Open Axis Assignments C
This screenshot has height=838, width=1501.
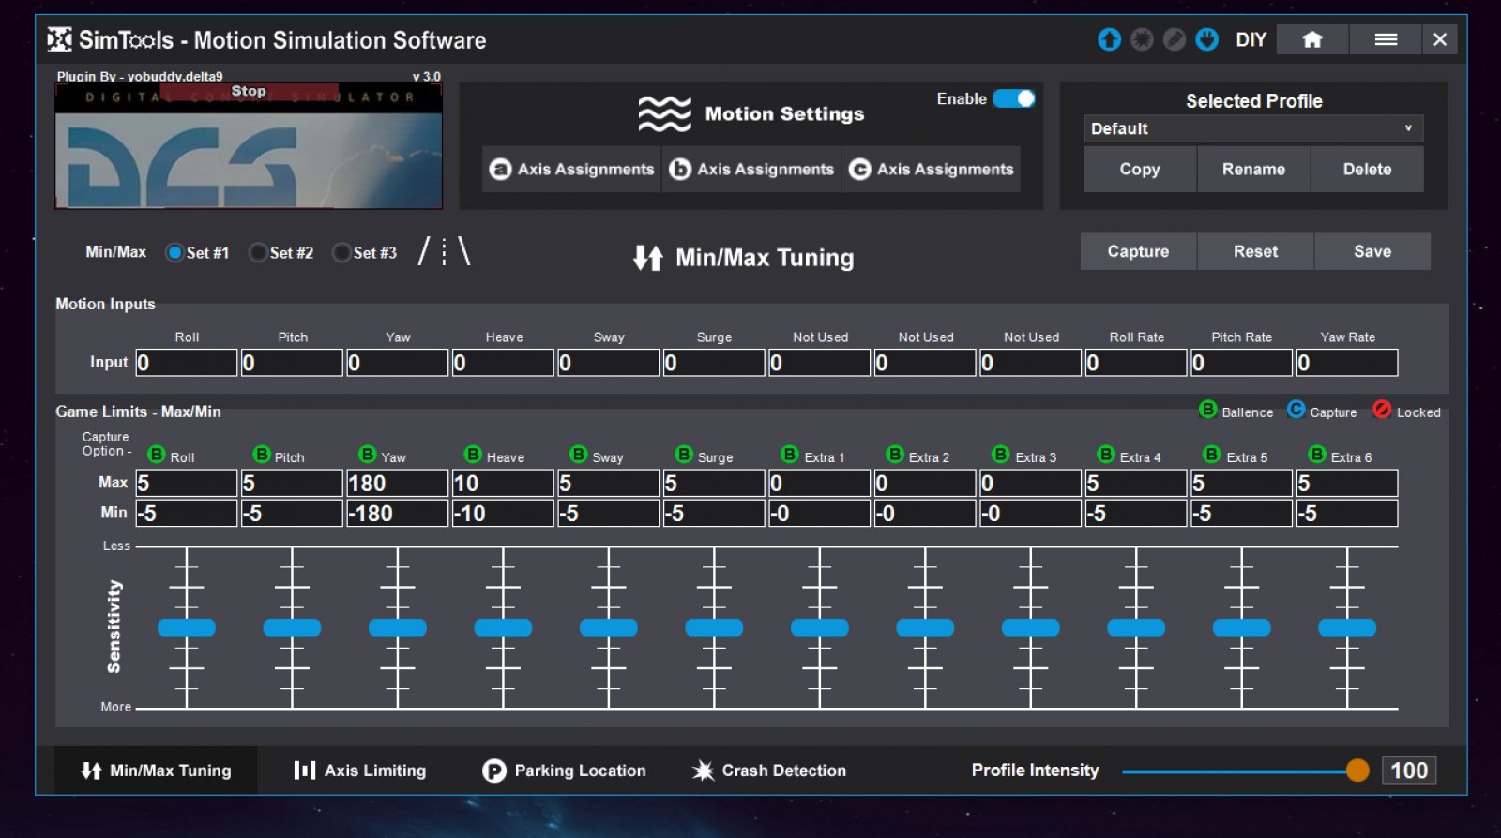pos(931,170)
